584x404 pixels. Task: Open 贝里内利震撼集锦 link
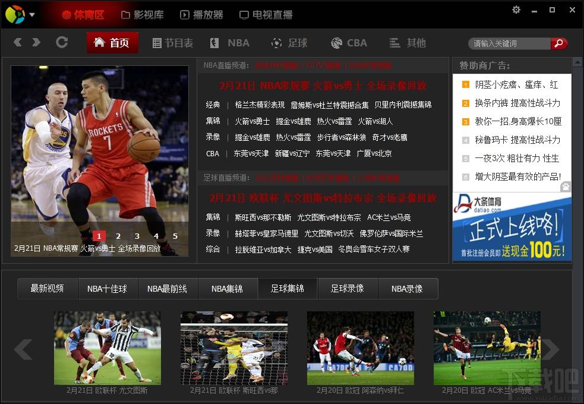(403, 105)
